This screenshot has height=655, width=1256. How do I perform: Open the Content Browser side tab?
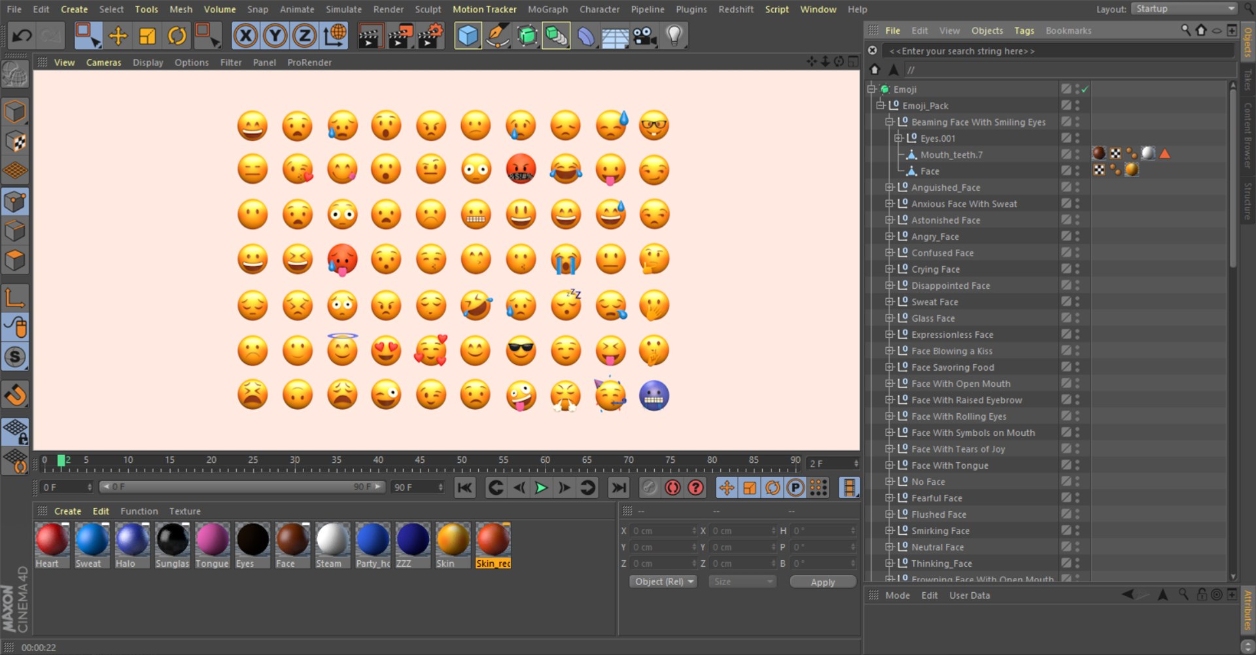[x=1248, y=135]
